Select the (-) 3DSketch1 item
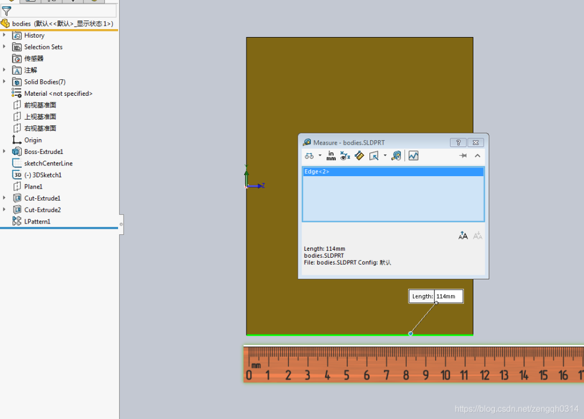This screenshot has height=419, width=584. coord(37,174)
